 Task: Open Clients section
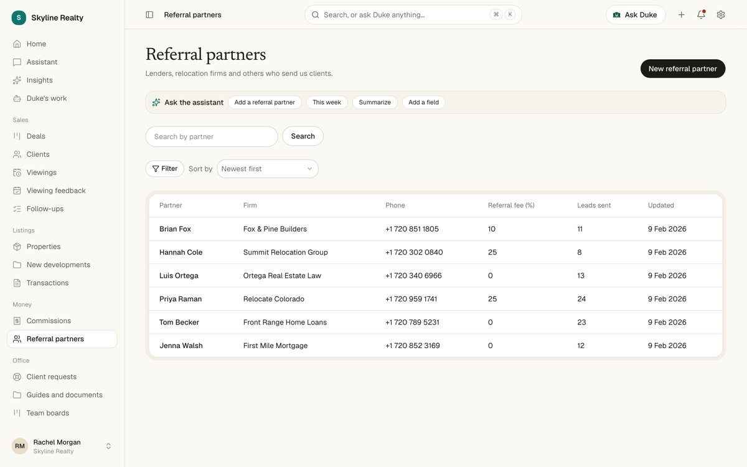click(62, 154)
